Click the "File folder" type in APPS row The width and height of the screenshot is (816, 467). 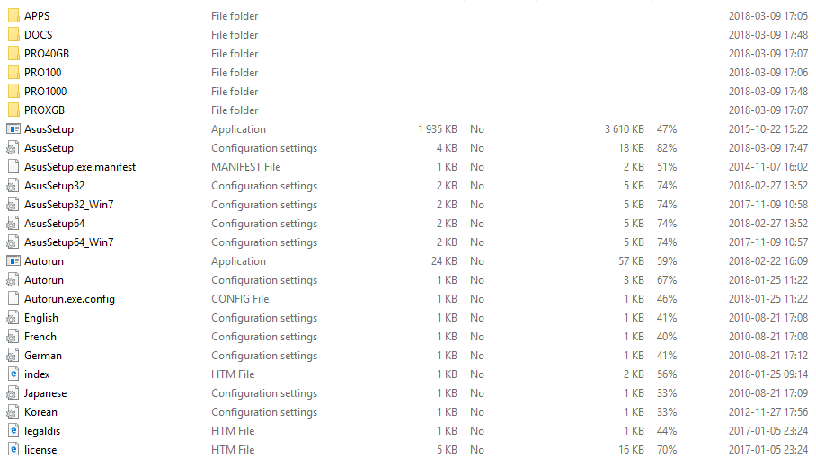pyautogui.click(x=235, y=16)
